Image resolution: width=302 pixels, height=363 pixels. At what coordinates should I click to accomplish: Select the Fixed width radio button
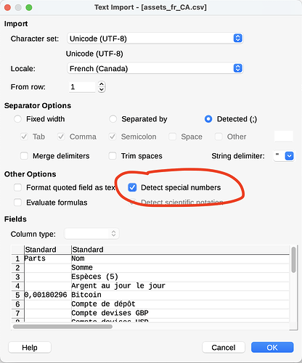17,119
